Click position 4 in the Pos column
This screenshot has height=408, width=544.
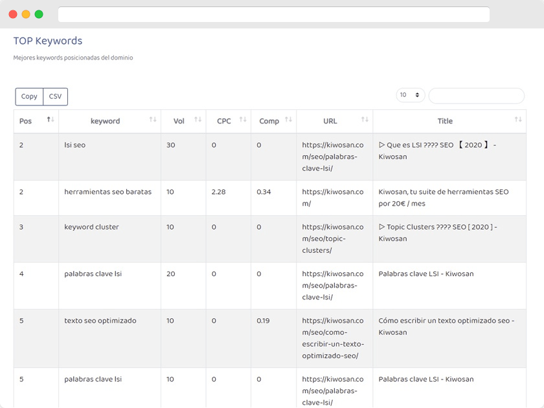coord(21,274)
